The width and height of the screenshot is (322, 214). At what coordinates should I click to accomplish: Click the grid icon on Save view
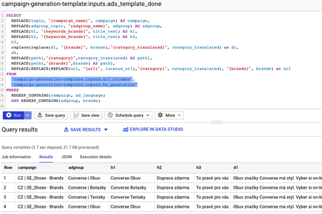[x=76, y=115]
